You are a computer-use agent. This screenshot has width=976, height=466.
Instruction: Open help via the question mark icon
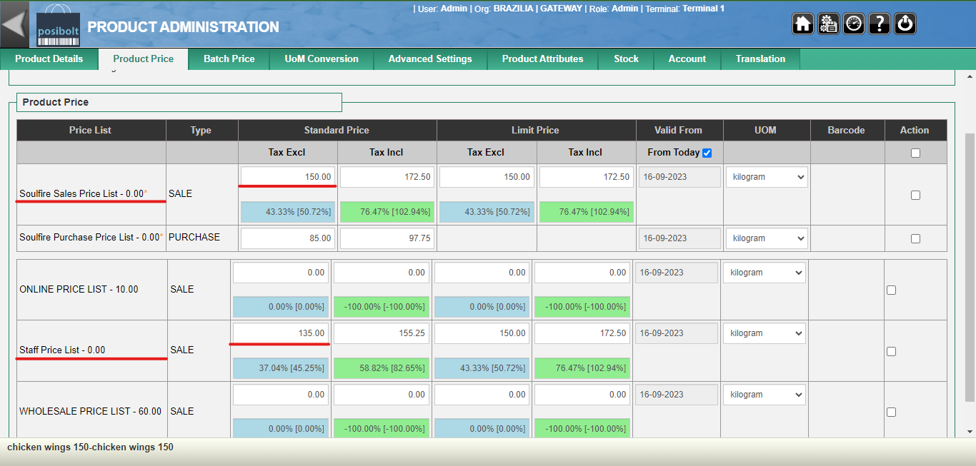(880, 24)
